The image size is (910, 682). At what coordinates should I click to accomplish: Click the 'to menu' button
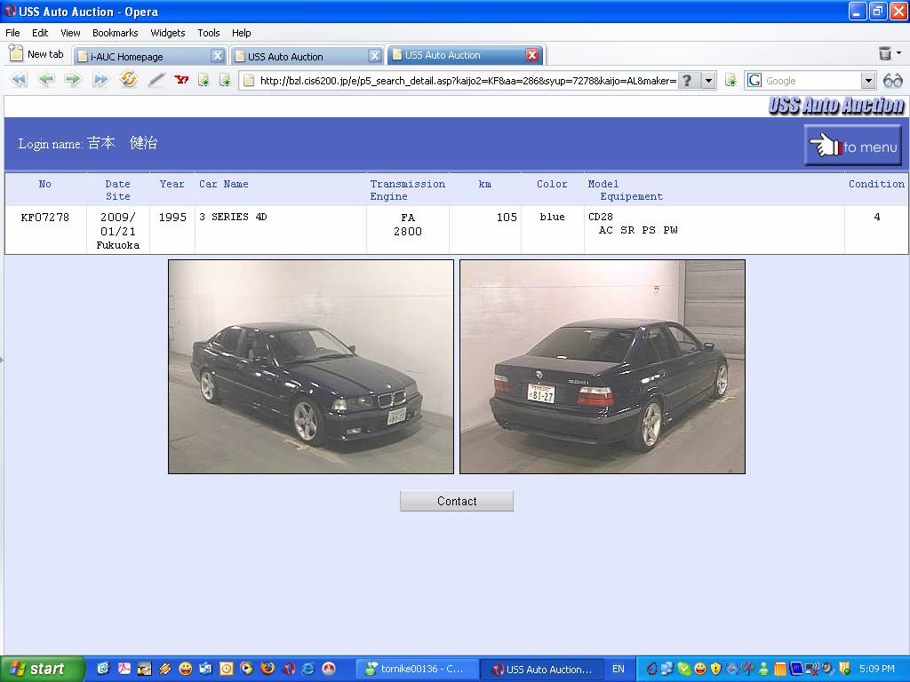tap(853, 146)
